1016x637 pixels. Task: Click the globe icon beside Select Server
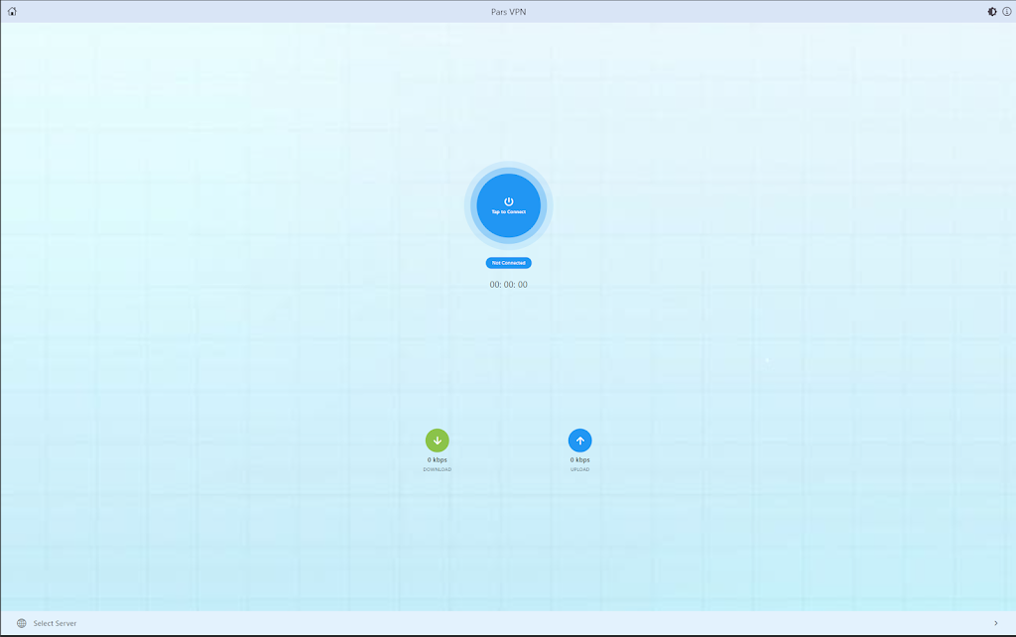[22, 623]
